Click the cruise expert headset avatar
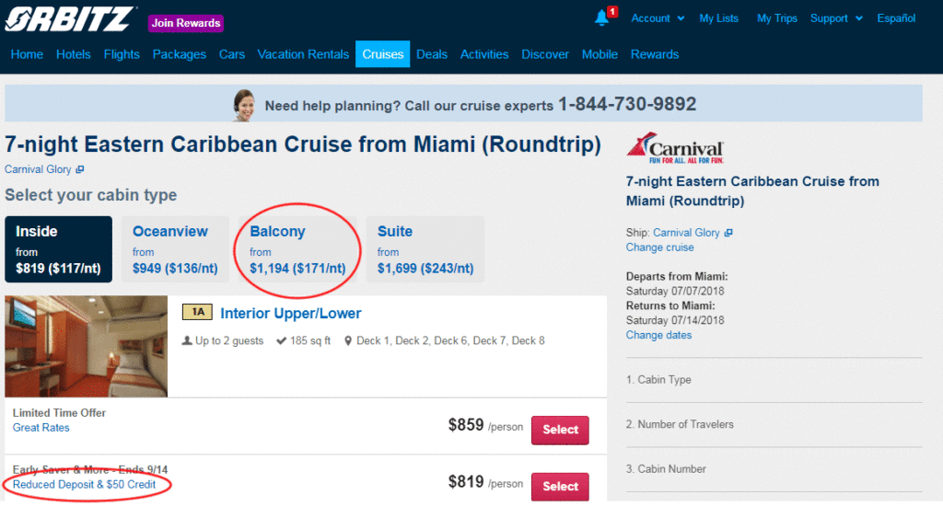The height and width of the screenshot is (506, 943). [x=244, y=104]
